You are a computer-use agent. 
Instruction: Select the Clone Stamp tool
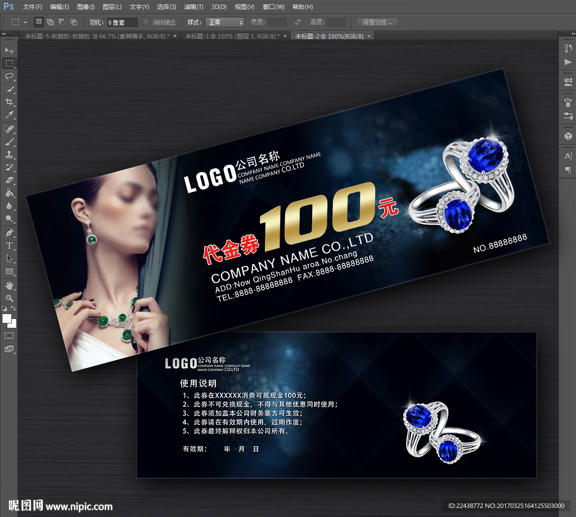point(9,155)
